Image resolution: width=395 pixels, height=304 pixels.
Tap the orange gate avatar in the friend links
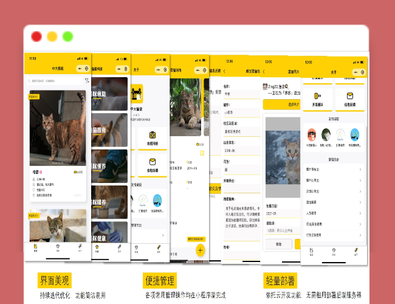312,134
